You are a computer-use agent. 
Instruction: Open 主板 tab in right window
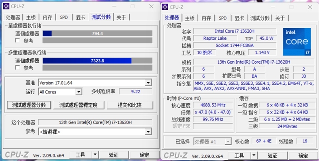coord(190,18)
